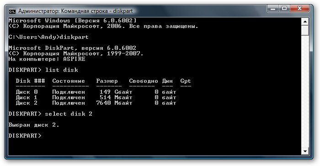Click the 'Диск 0' row label

[27, 92]
